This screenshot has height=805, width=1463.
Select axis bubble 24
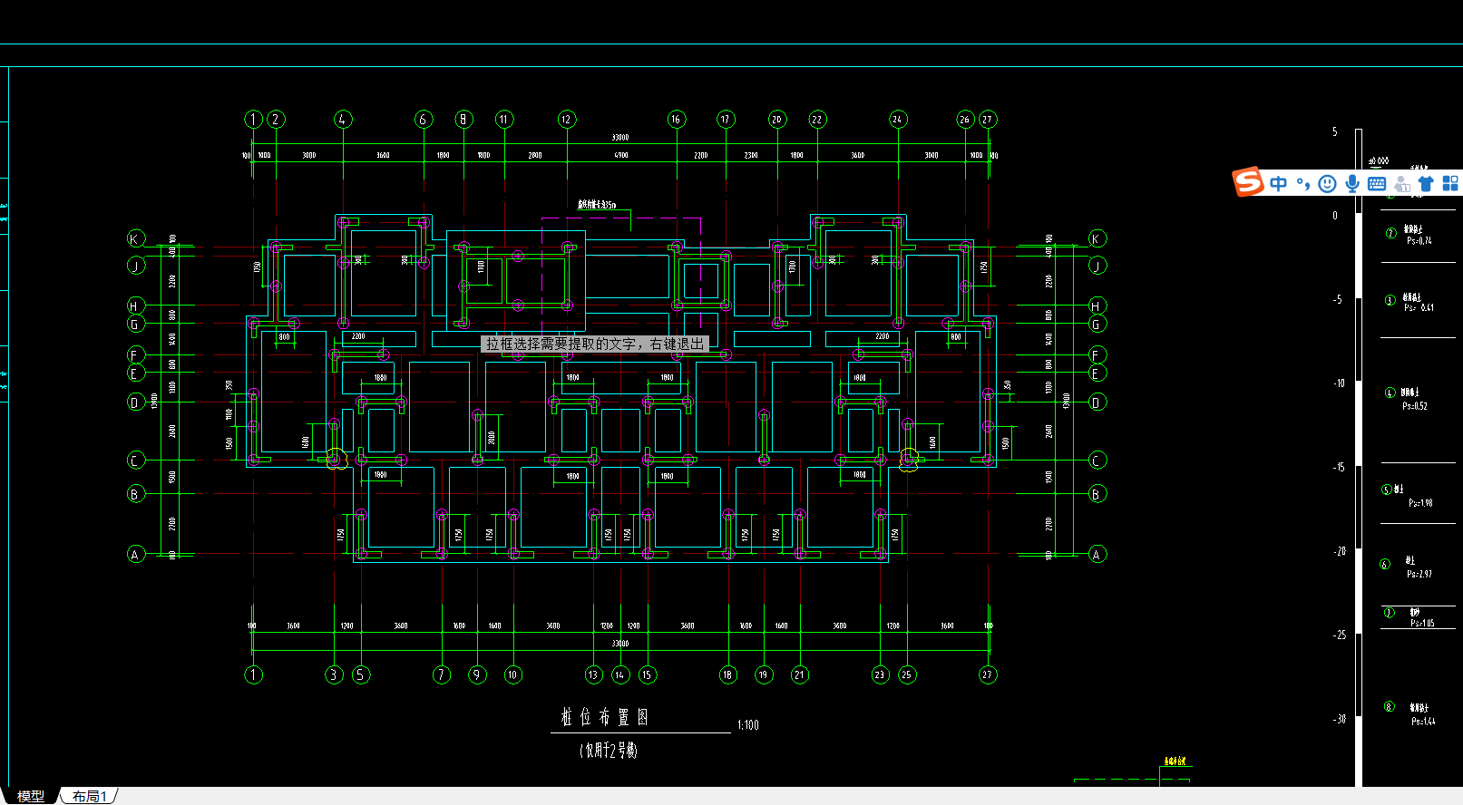point(897,119)
